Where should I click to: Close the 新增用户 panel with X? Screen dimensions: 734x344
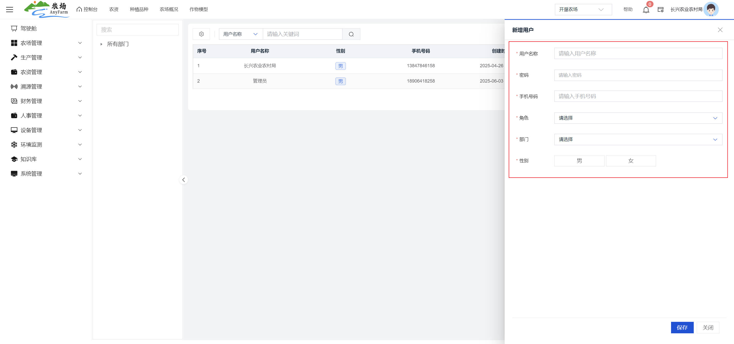click(720, 30)
